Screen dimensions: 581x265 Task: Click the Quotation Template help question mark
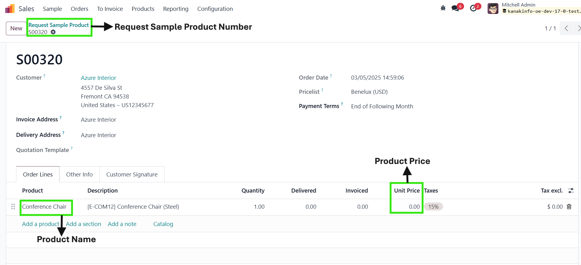(71, 148)
